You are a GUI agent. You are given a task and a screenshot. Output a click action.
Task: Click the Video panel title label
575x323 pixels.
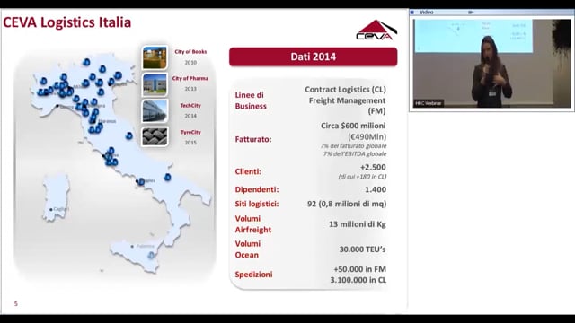[427, 13]
